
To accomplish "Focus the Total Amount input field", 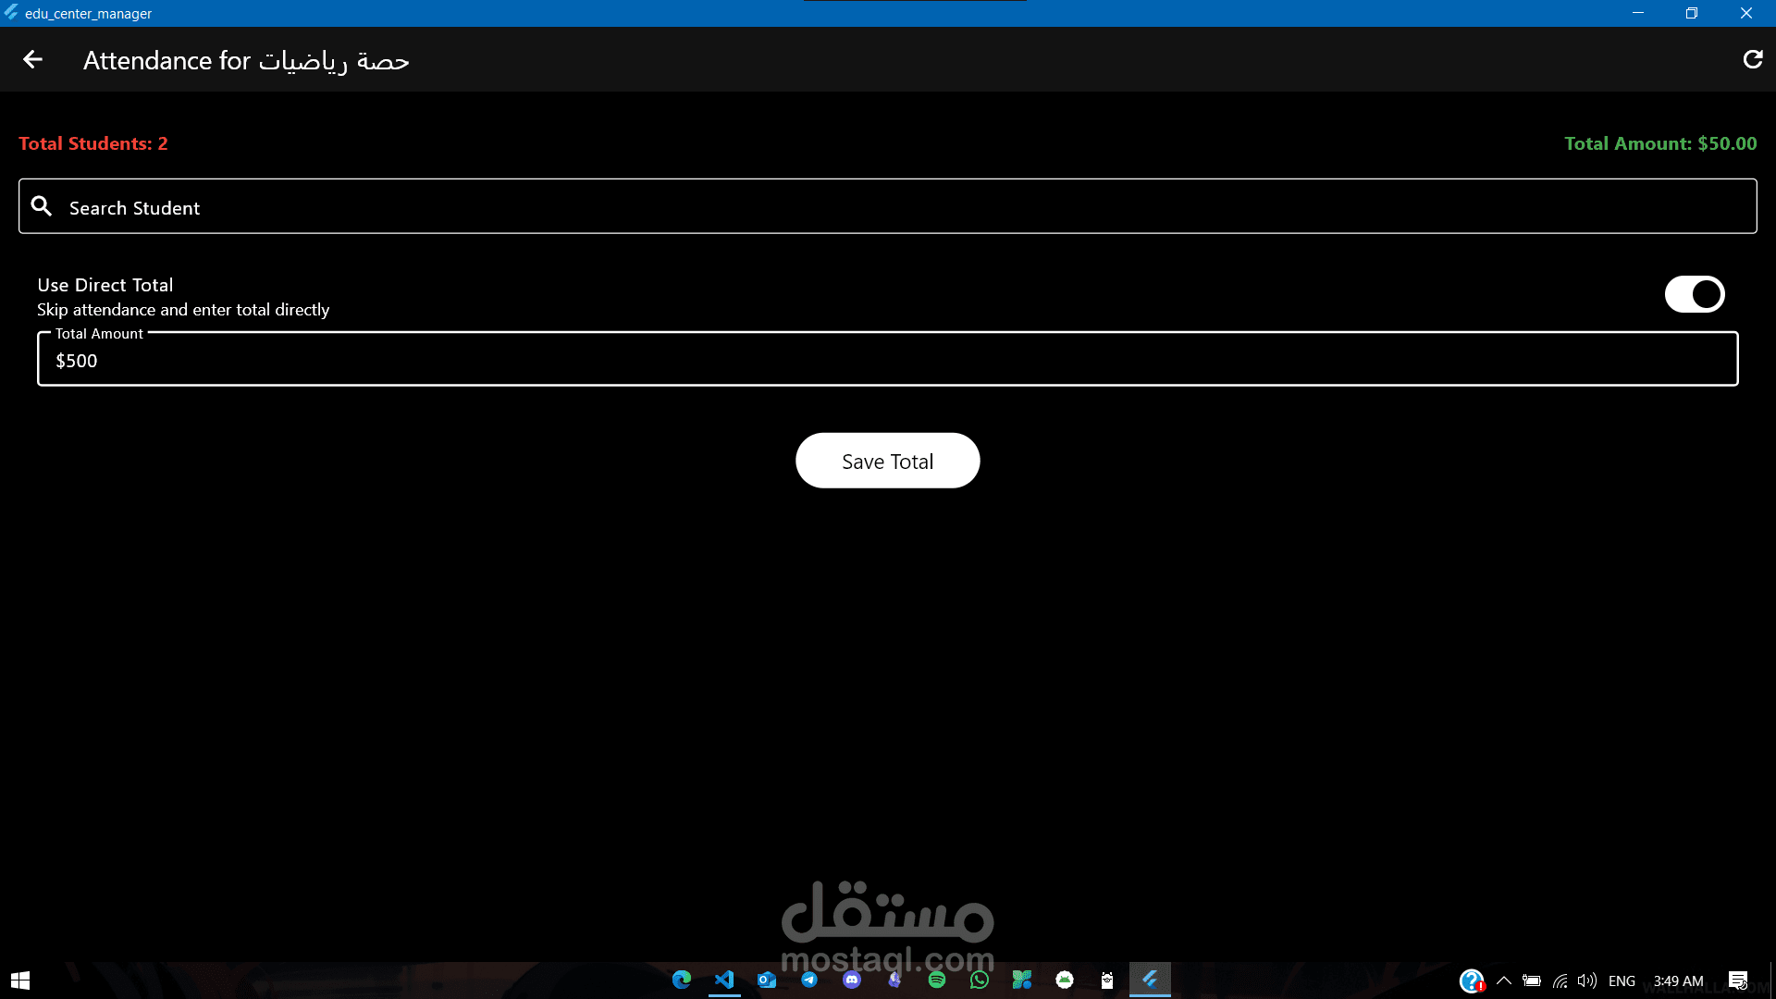I will [x=887, y=360].
